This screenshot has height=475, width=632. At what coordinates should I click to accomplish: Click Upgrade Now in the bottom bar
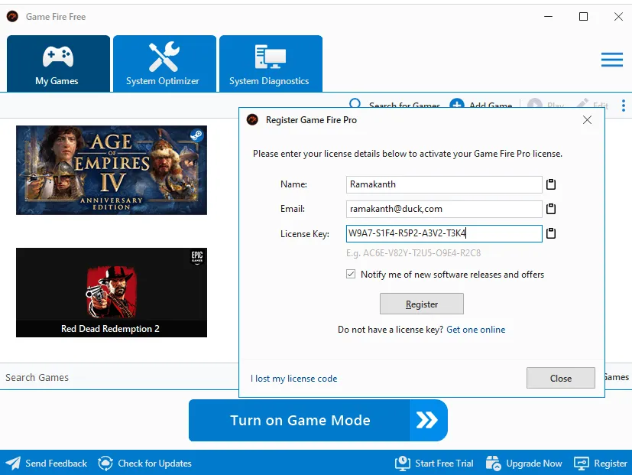click(524, 463)
